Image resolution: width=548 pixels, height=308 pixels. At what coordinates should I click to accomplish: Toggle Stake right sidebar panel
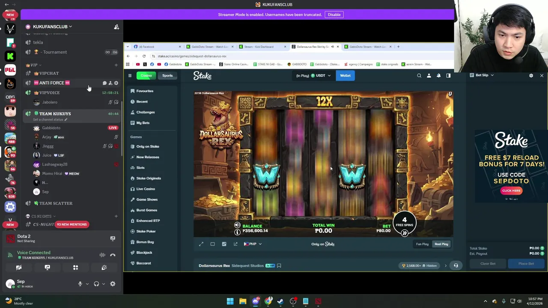(x=448, y=76)
